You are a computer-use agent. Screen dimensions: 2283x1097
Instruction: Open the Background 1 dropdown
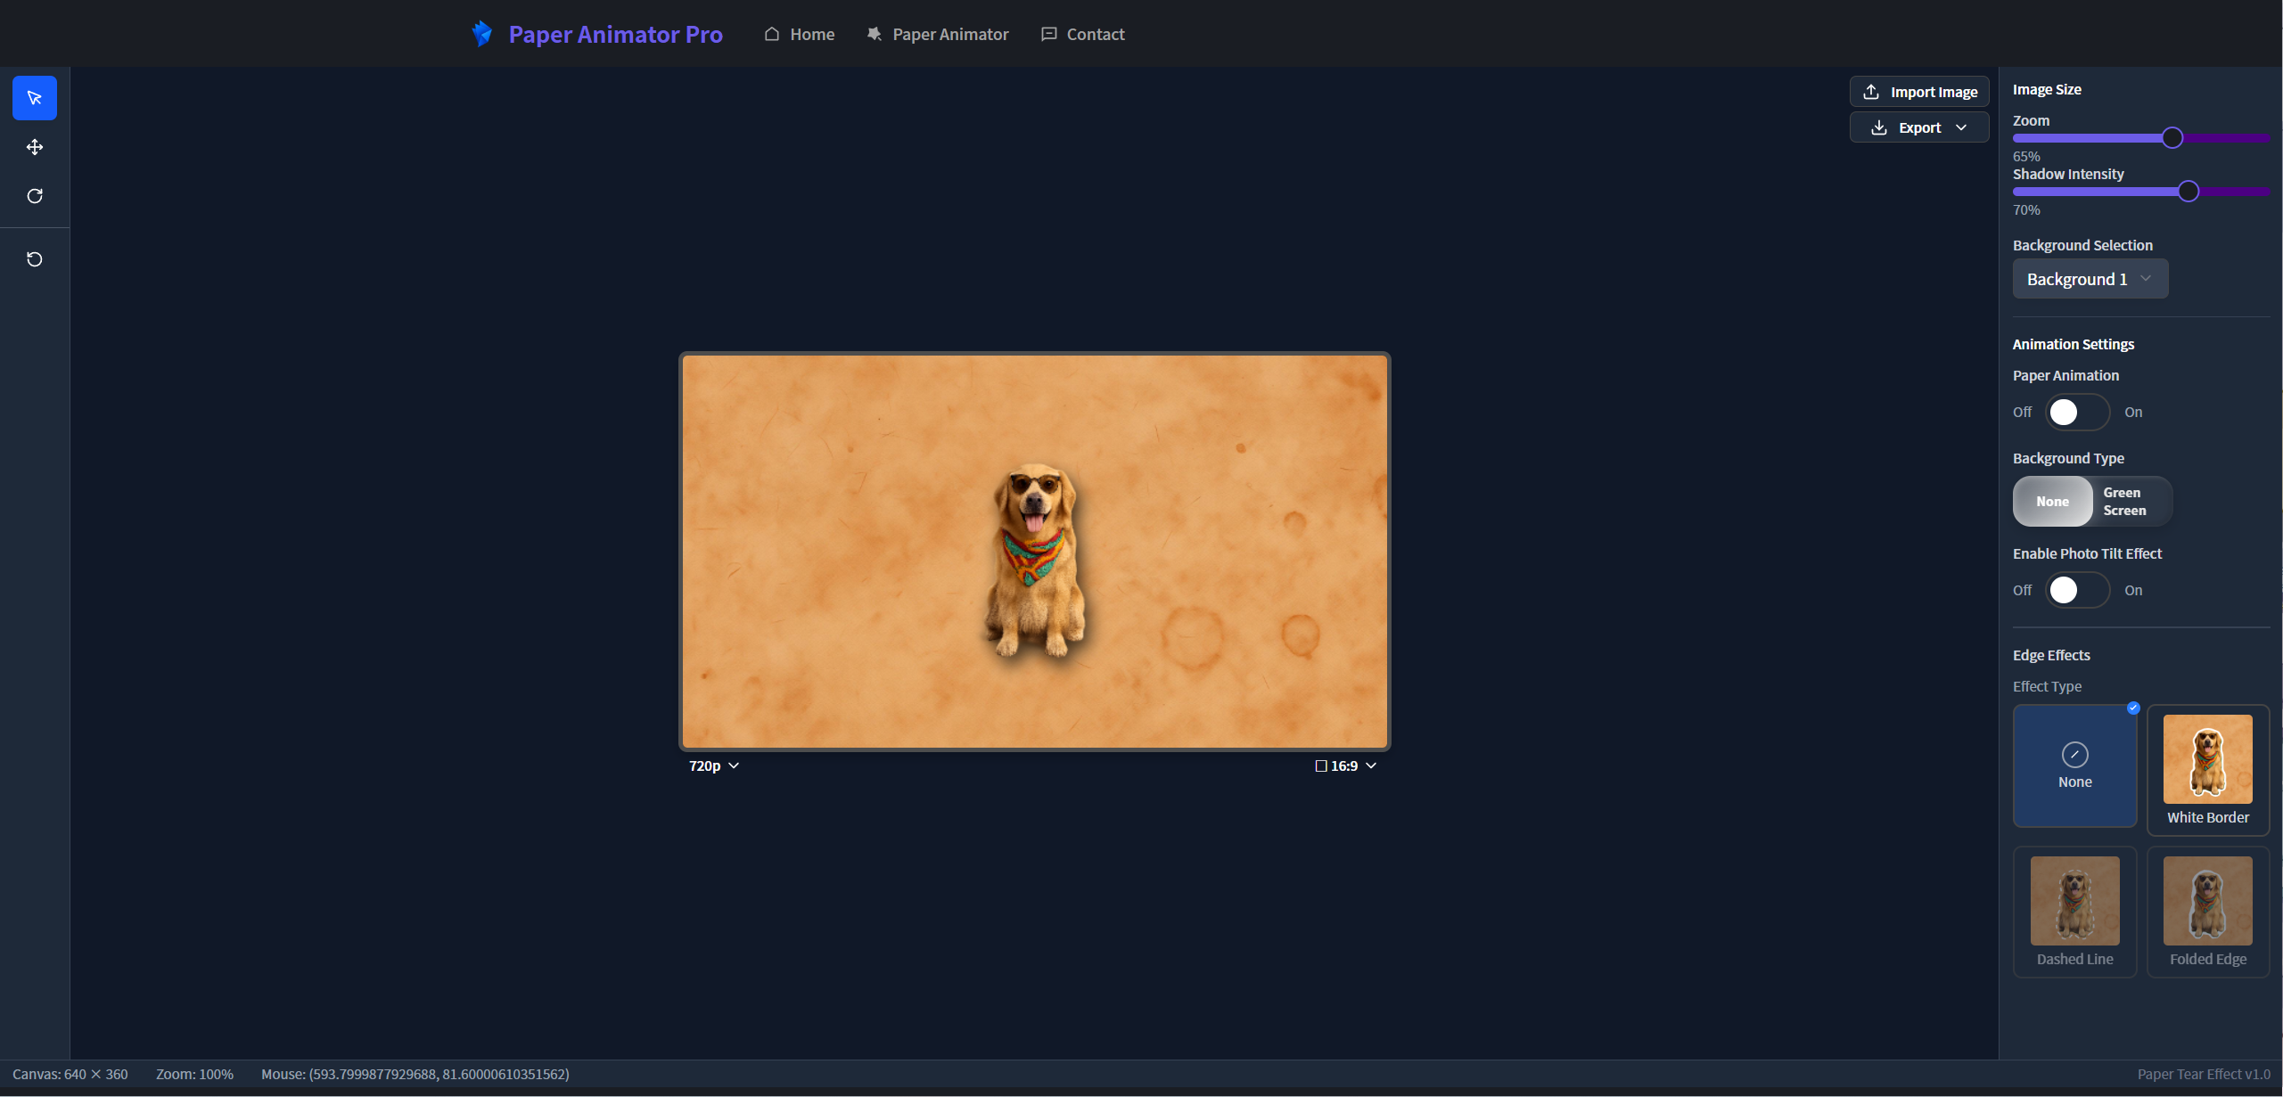2089,279
